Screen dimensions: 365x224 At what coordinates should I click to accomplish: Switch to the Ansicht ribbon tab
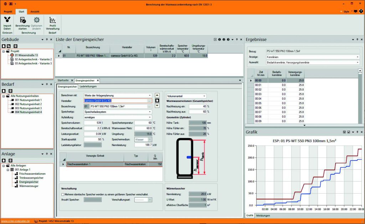tap(35, 12)
